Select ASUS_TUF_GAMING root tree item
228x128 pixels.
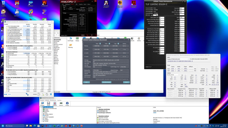(x=48, y=107)
